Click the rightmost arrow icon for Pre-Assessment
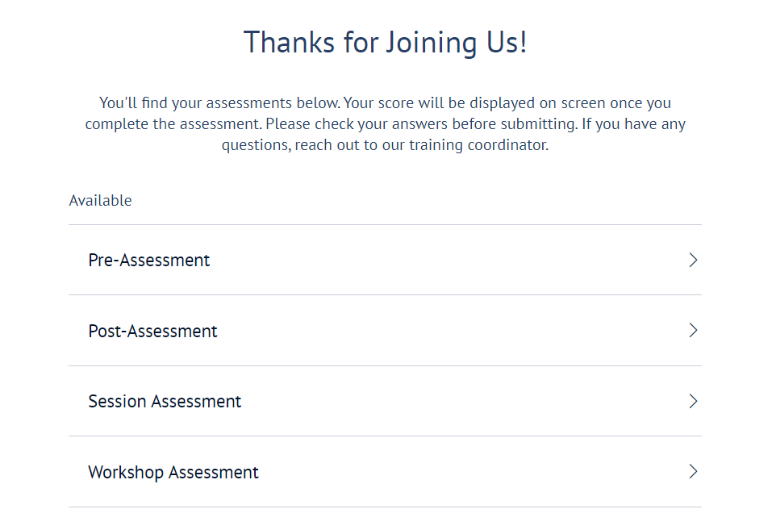This screenshot has height=530, width=772. pyautogui.click(x=693, y=260)
